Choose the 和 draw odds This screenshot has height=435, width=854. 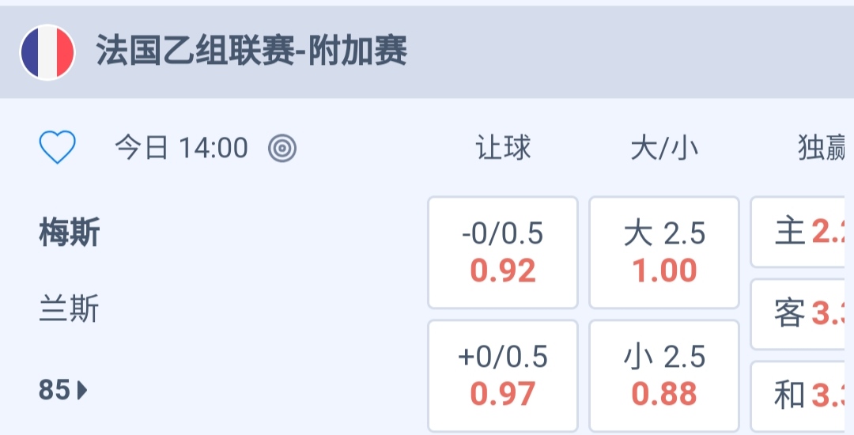click(x=803, y=395)
